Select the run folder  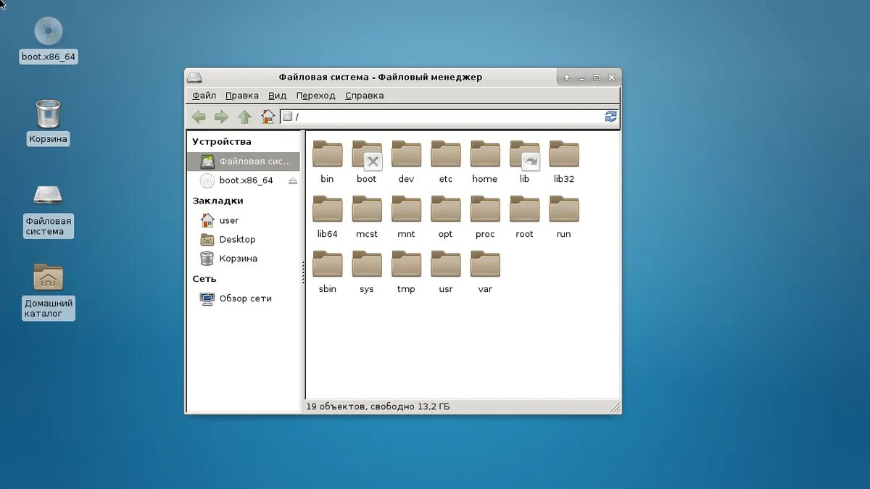point(564,217)
